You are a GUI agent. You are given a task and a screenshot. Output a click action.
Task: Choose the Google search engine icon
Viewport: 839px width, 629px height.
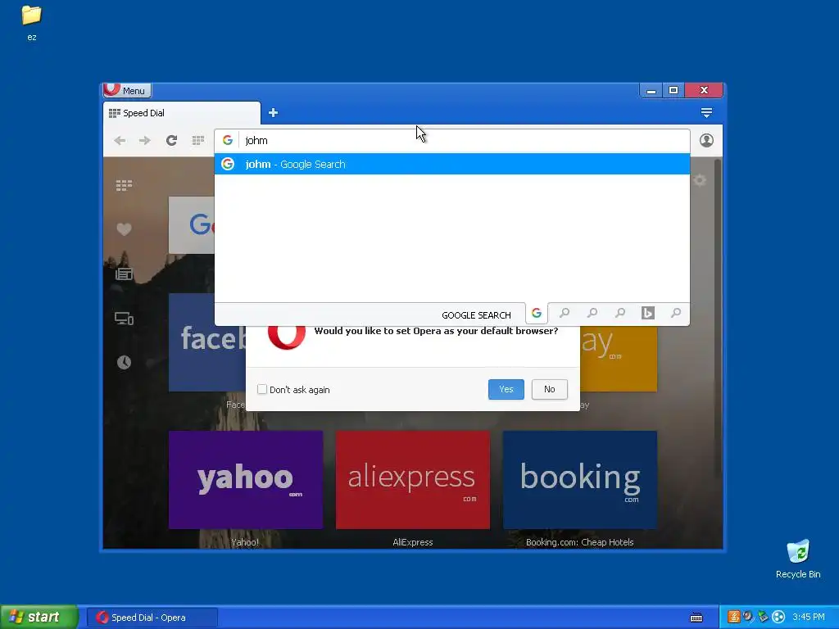pyautogui.click(x=537, y=314)
